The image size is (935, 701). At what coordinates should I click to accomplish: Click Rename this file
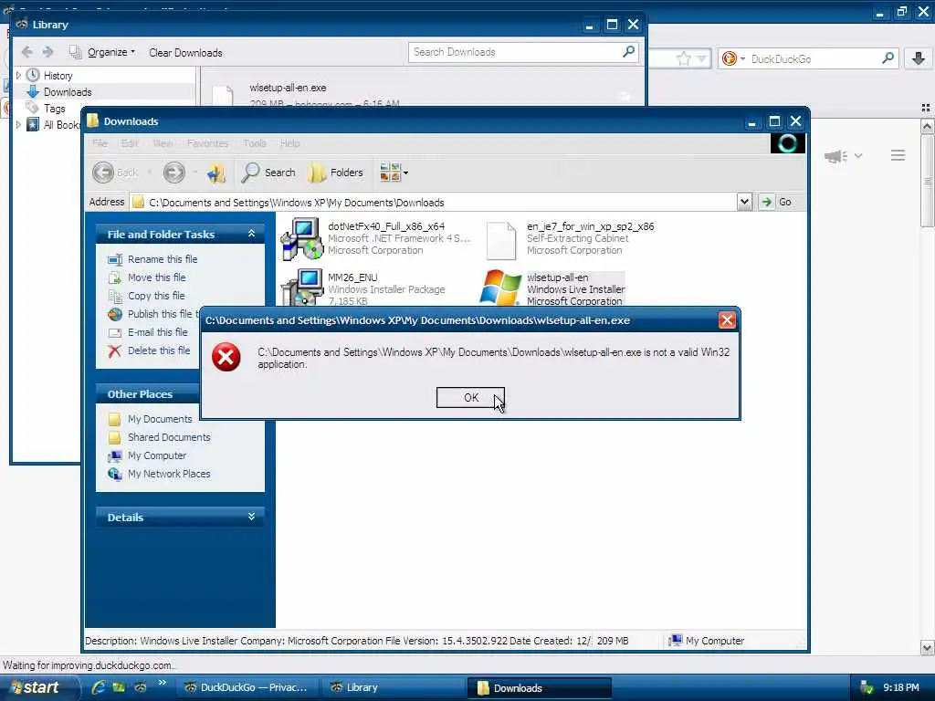pos(163,259)
